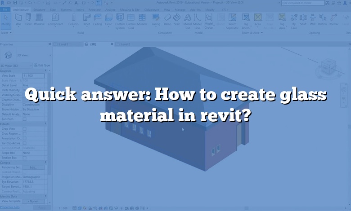Click the Railing tool
The height and width of the screenshot is (211, 351).
(x=156, y=19)
